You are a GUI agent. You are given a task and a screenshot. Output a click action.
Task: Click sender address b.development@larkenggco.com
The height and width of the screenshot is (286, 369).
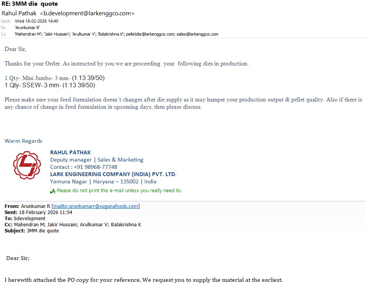pos(87,13)
